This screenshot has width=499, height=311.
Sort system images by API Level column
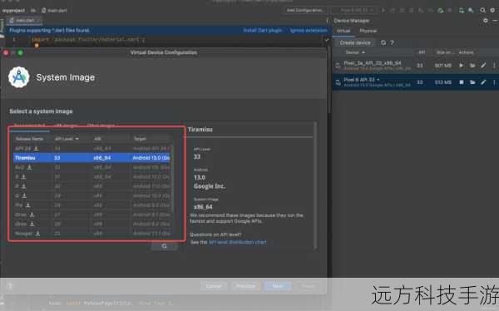[67, 139]
